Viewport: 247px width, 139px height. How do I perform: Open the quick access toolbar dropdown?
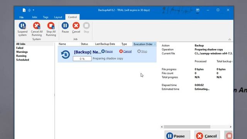point(34,10)
